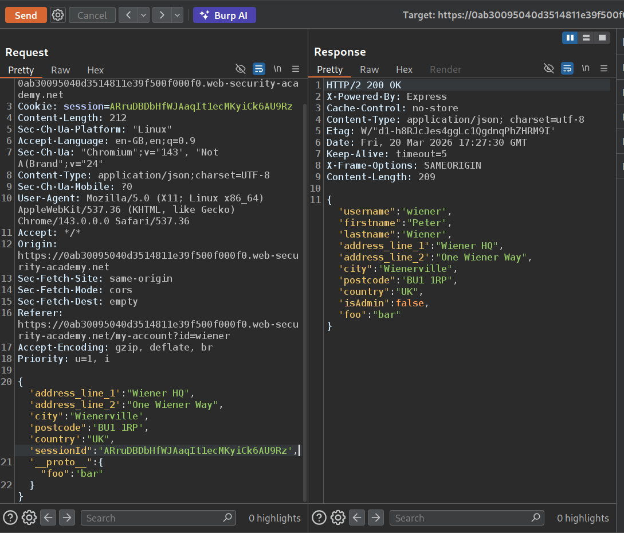Go back to previous request in history
Image resolution: width=624 pixels, height=533 pixels.
[128, 15]
